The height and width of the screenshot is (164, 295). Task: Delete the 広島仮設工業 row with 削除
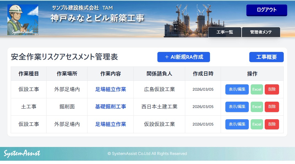click(x=272, y=89)
